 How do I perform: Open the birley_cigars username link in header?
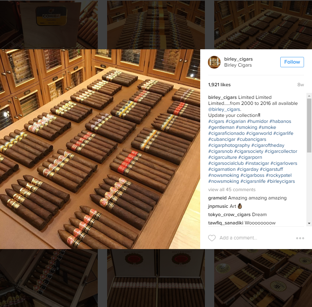(238, 59)
